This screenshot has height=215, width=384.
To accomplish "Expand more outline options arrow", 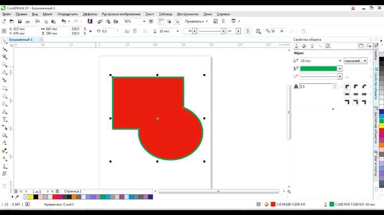I will [x=333, y=109].
